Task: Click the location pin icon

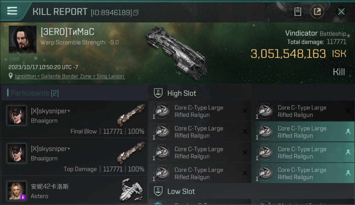Action: click(11, 76)
